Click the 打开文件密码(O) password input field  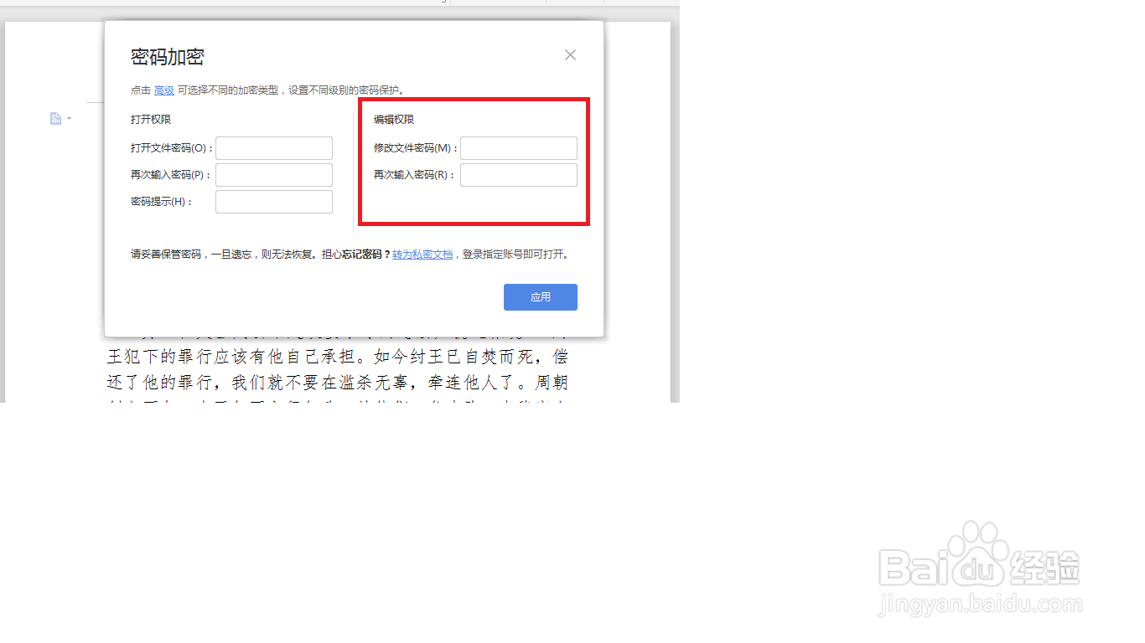(x=273, y=147)
